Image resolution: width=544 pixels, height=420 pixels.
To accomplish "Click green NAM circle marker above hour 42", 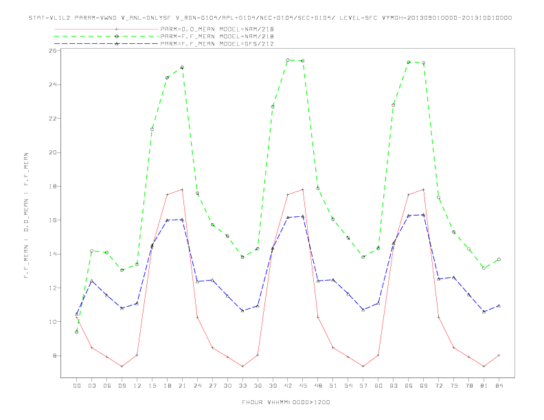I will click(x=288, y=60).
